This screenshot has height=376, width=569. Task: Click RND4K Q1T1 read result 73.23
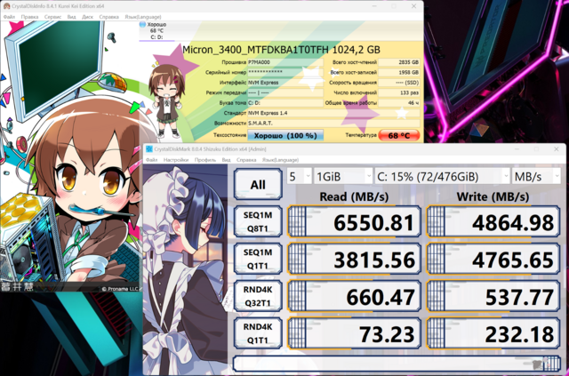coord(354,333)
